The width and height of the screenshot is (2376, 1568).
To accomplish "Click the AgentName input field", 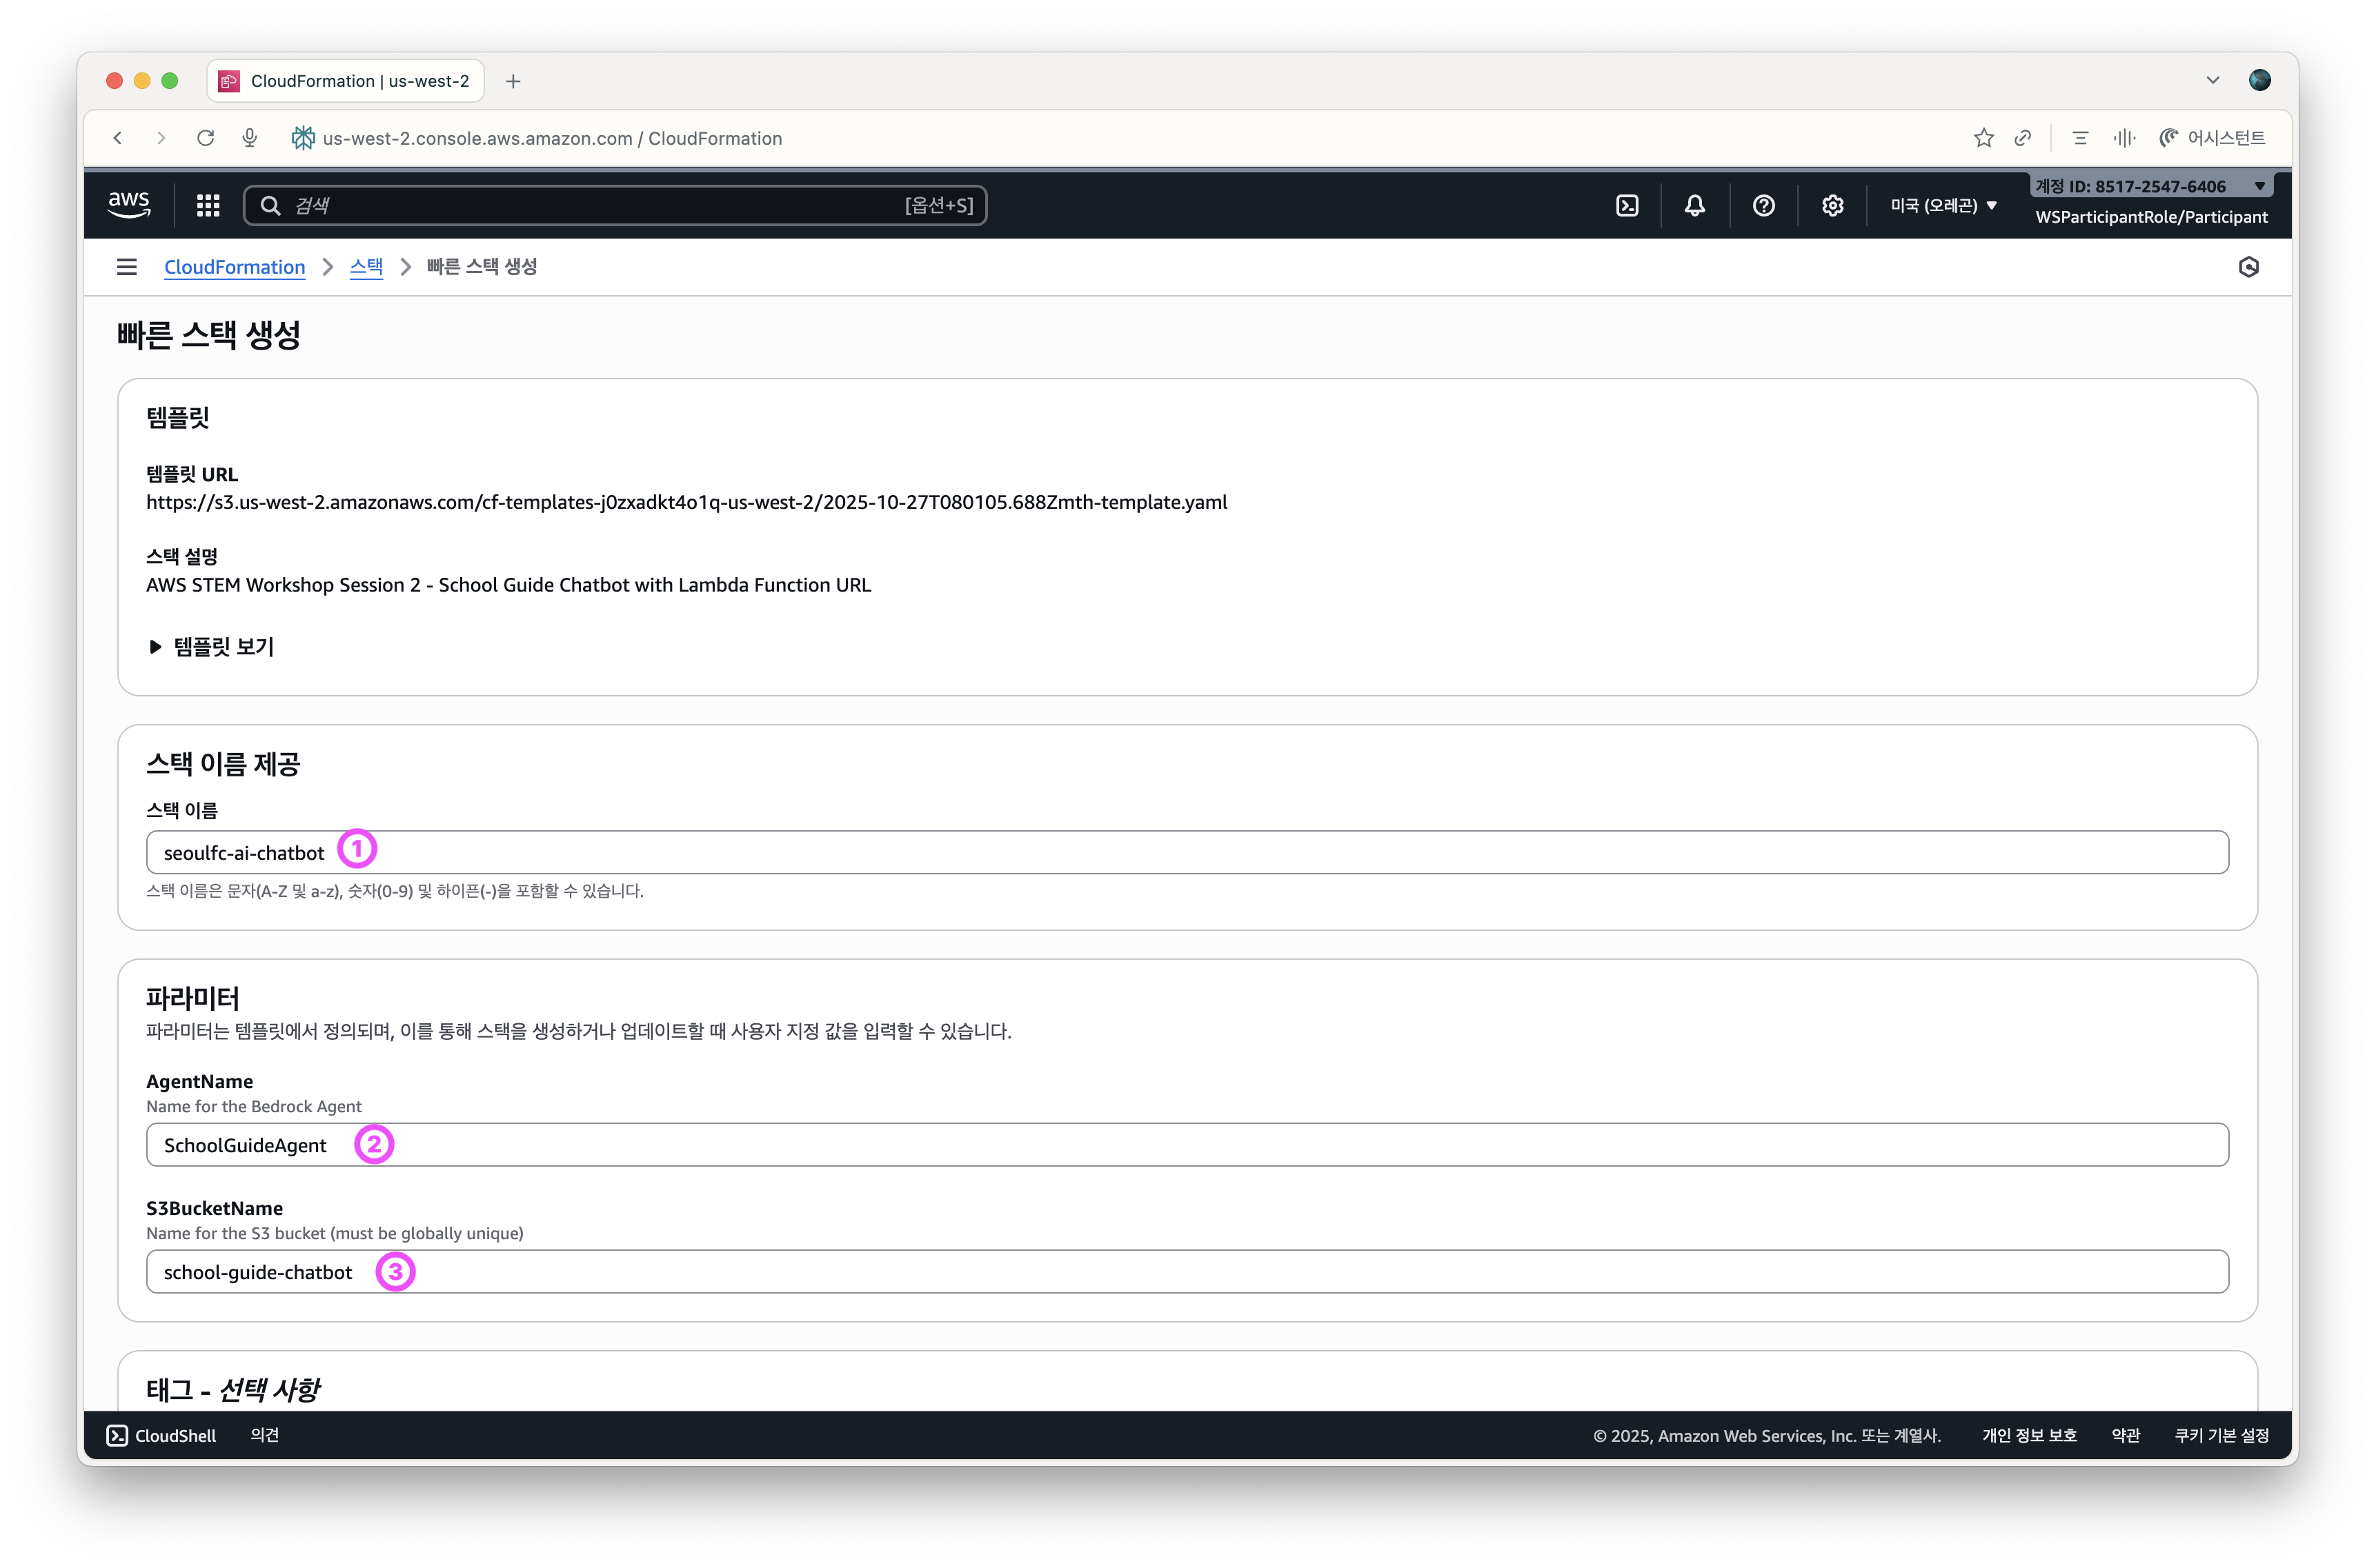I will point(1187,1144).
